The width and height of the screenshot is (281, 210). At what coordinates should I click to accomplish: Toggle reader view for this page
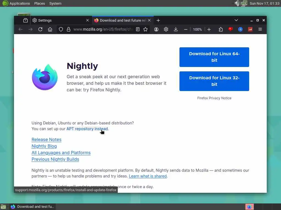138,29
